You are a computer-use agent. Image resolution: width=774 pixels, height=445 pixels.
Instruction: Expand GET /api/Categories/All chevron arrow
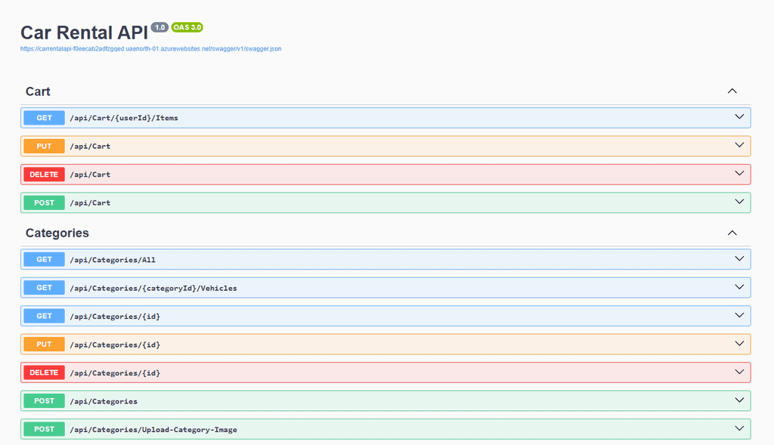point(739,259)
